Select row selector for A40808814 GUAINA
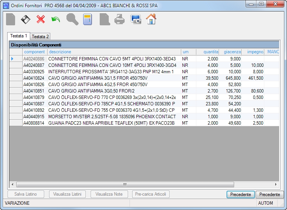 click(x=16, y=123)
